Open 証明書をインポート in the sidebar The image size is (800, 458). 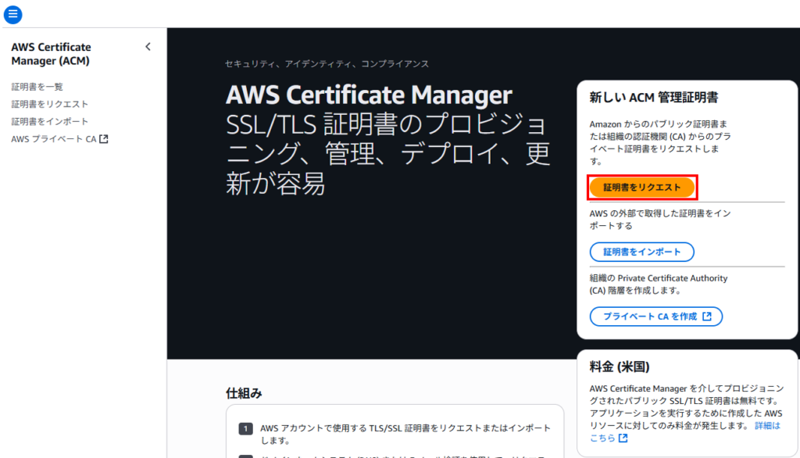click(x=49, y=121)
